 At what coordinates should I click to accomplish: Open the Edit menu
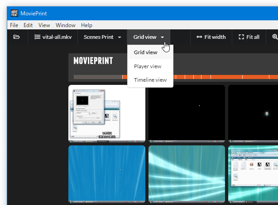pyautogui.click(x=28, y=25)
